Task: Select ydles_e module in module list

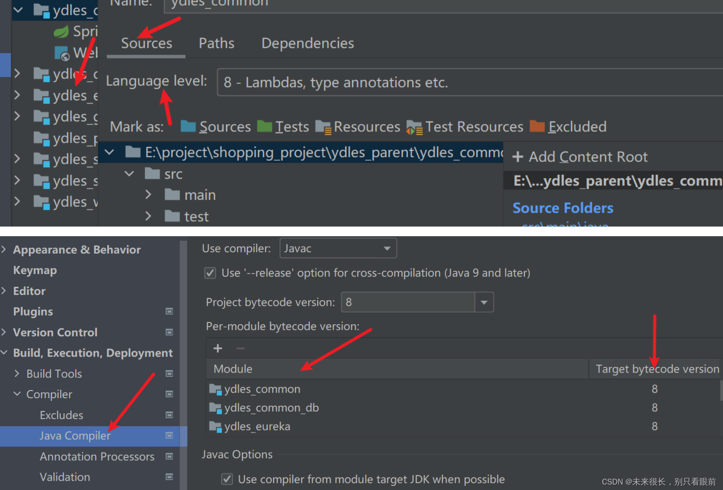Action: pos(66,95)
